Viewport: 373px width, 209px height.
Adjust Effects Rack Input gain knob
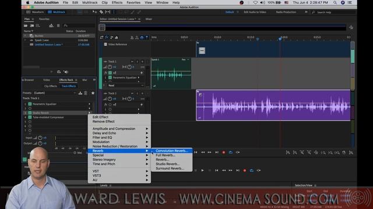40,138
